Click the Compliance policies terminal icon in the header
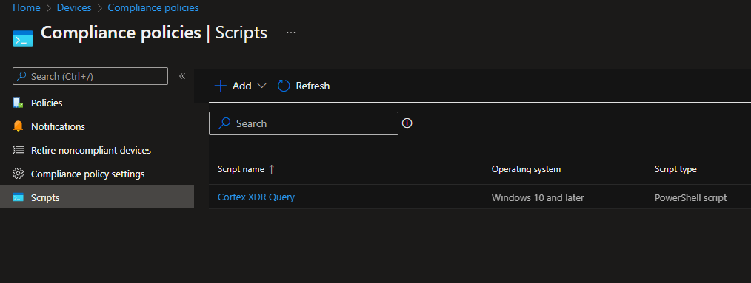The height and width of the screenshot is (283, 751). [23, 38]
